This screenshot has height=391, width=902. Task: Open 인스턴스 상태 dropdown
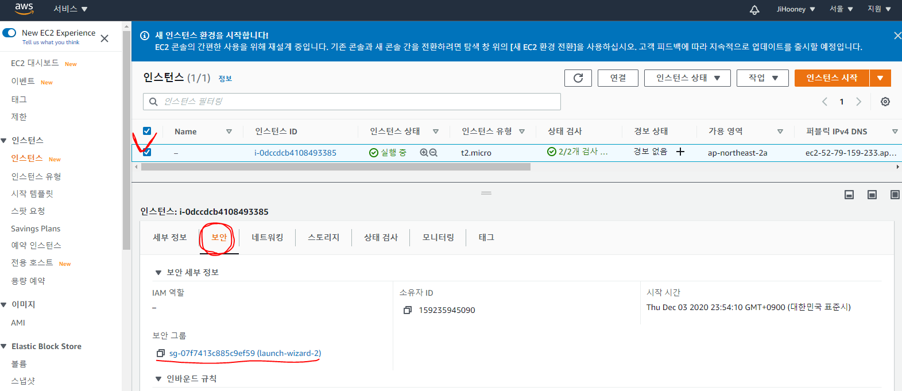(687, 78)
